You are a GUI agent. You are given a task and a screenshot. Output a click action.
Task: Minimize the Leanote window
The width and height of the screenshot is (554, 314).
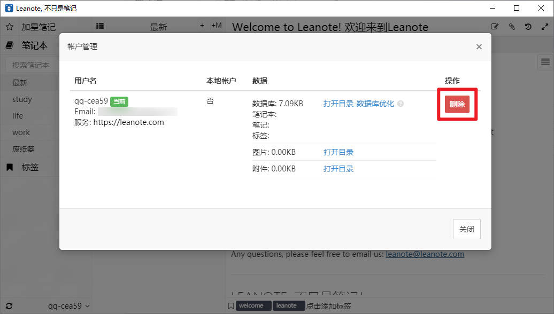coord(492,8)
